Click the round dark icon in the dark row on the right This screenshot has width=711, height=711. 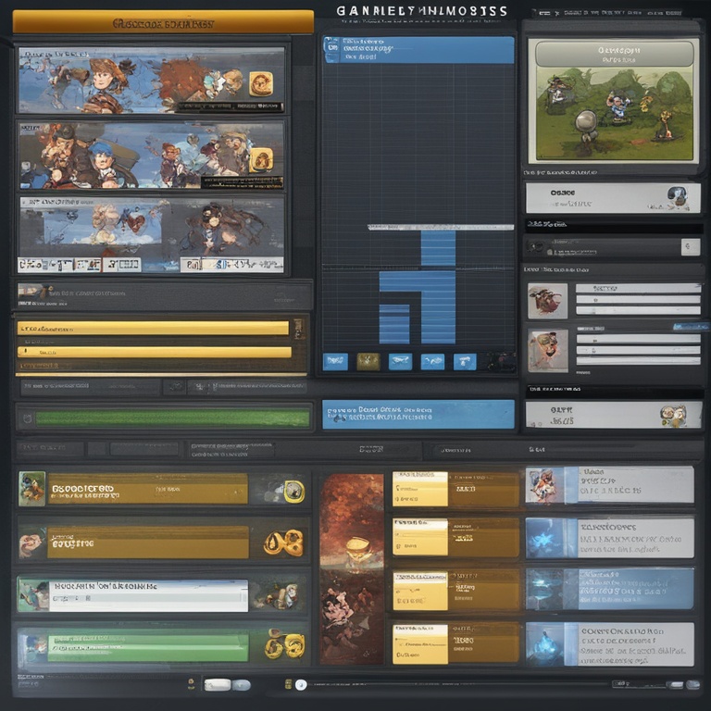tap(536, 247)
